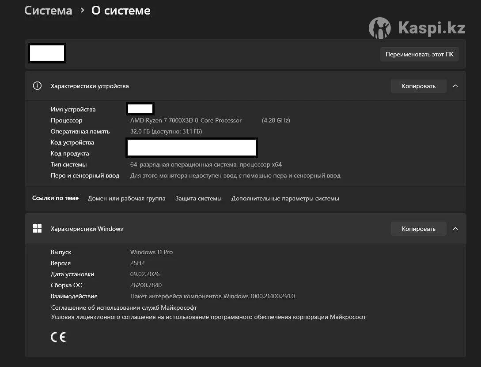Click the О системе breadcrumb title
The width and height of the screenshot is (481, 367).
point(121,11)
